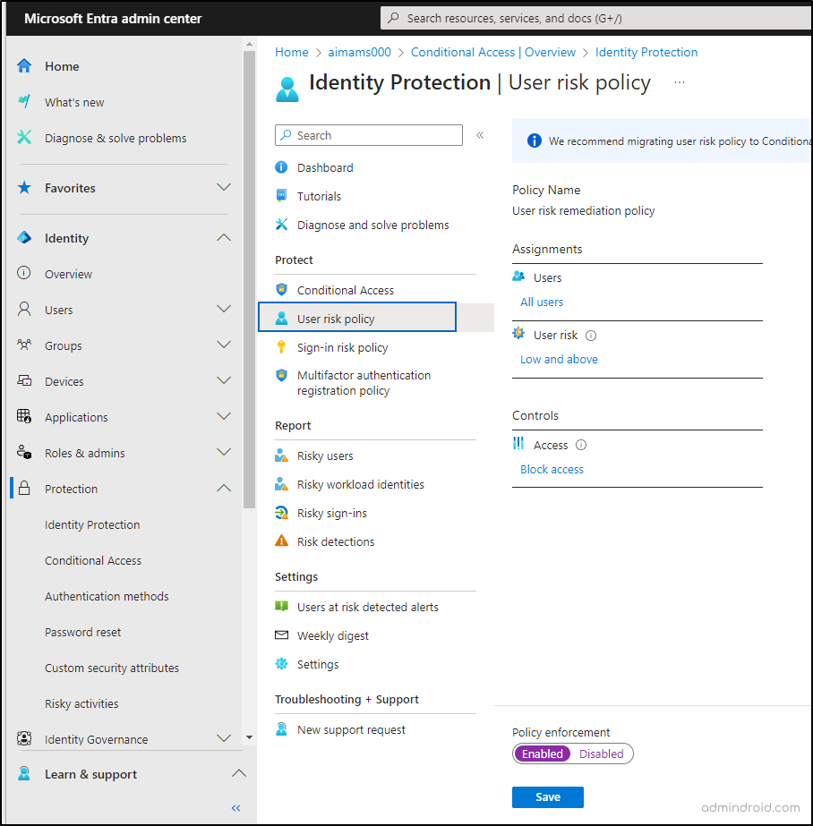Open Conditional Access in left sidebar

tap(93, 560)
